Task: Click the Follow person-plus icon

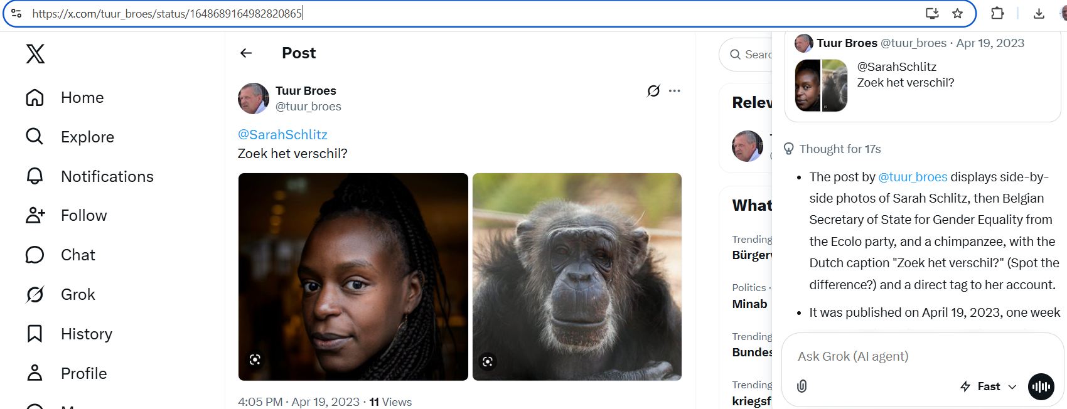Action: pos(35,215)
